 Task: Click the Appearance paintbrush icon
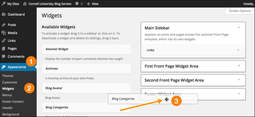point(4,67)
